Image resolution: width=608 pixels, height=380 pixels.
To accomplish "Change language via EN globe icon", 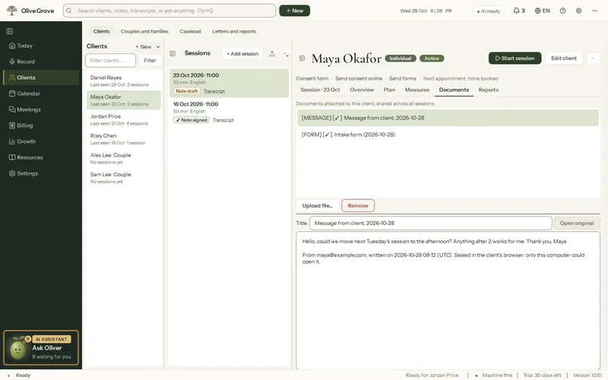I will click(542, 11).
